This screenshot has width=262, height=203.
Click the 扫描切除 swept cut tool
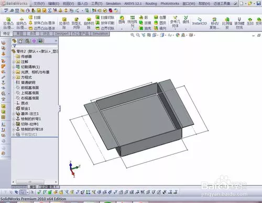(105, 17)
